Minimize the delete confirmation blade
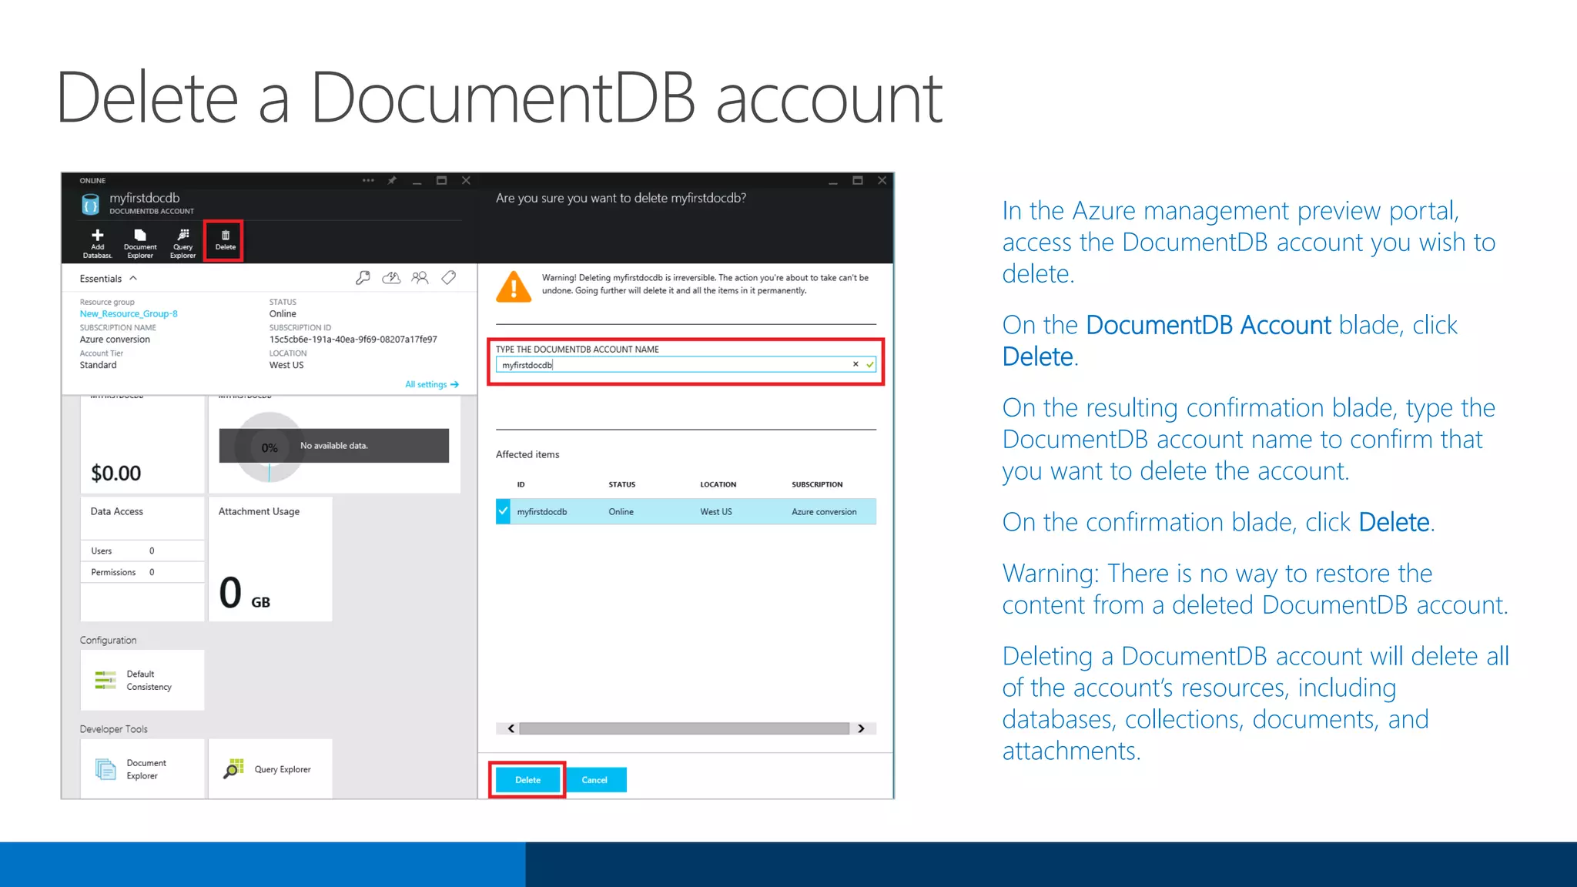Screen dimensions: 1577x887 pos(833,181)
